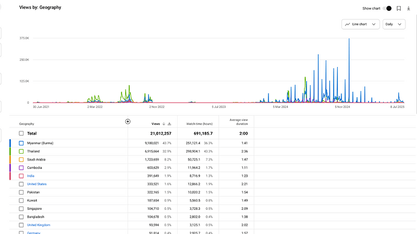Image resolution: width=417 pixels, height=234 pixels.
Task: Click the Pakistan row label
Action: [x=33, y=192]
